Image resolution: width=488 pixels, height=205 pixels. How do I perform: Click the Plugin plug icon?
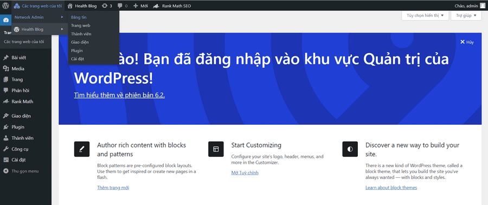point(5,127)
